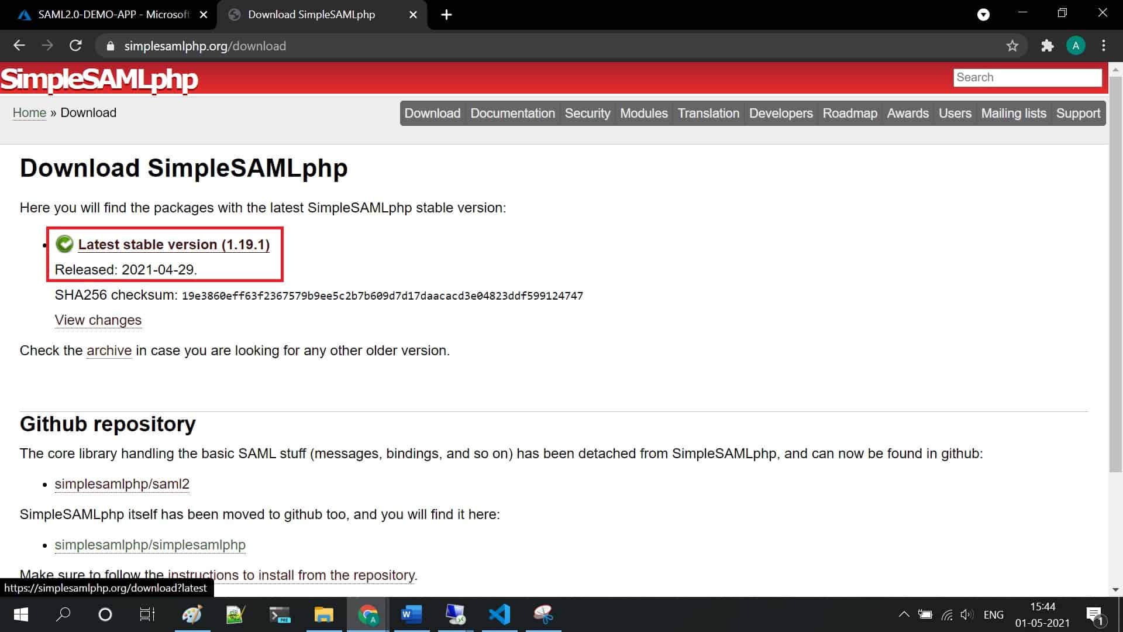The image size is (1123, 632).
Task: Click the address bar URL
Action: pos(205,46)
